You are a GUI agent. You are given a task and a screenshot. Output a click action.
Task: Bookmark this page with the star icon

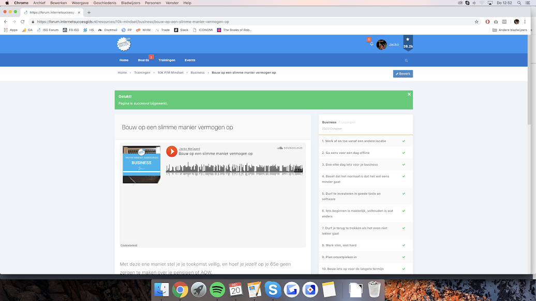(x=477, y=22)
